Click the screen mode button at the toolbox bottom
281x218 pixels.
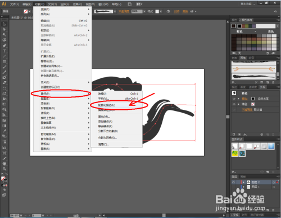pos(4,195)
